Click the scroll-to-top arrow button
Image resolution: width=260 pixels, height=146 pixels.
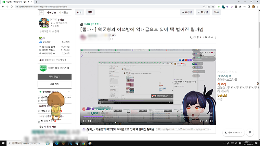click(x=250, y=133)
